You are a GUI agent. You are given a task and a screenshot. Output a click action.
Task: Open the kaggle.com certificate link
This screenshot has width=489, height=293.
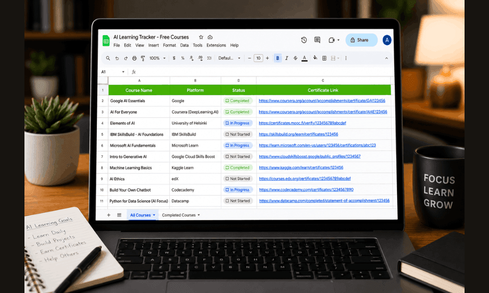[x=301, y=167]
